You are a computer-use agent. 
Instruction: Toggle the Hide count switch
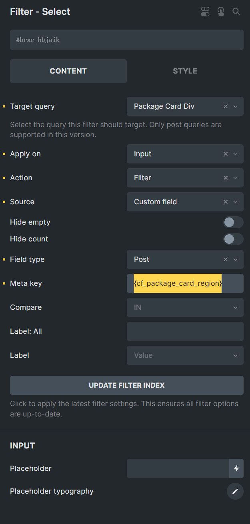point(233,239)
